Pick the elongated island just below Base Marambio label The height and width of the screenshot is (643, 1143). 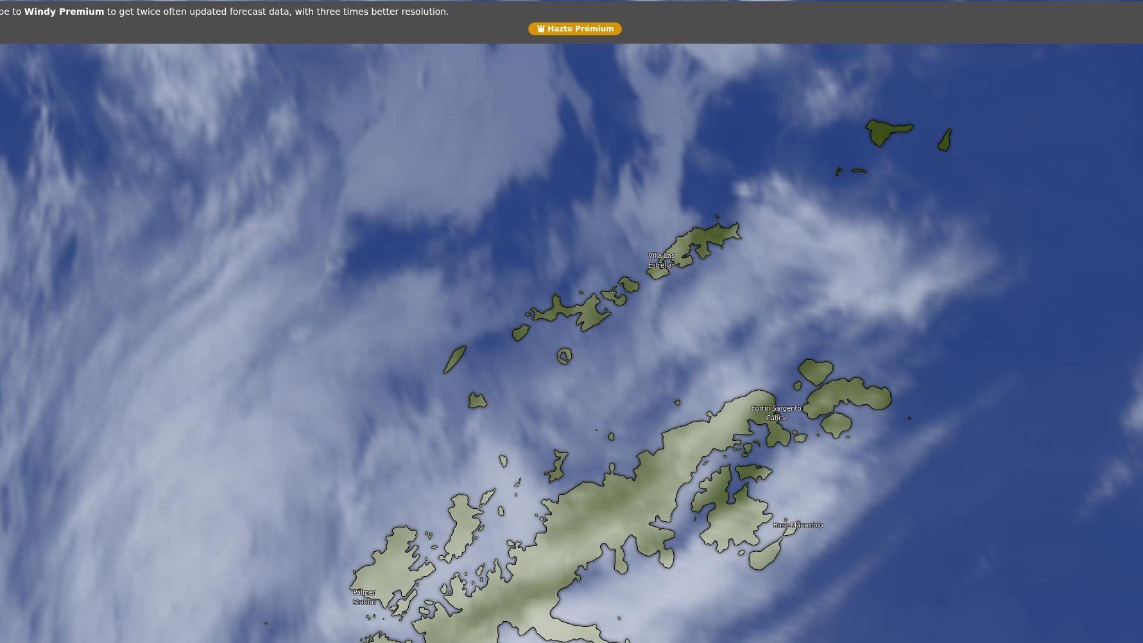pos(765,556)
